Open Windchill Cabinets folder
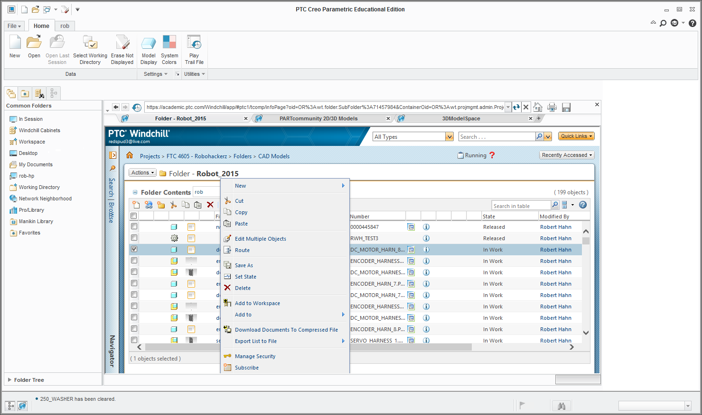 tap(39, 130)
